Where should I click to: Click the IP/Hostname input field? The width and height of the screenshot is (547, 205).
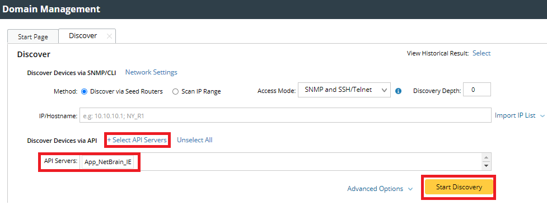pyautogui.click(x=286, y=115)
